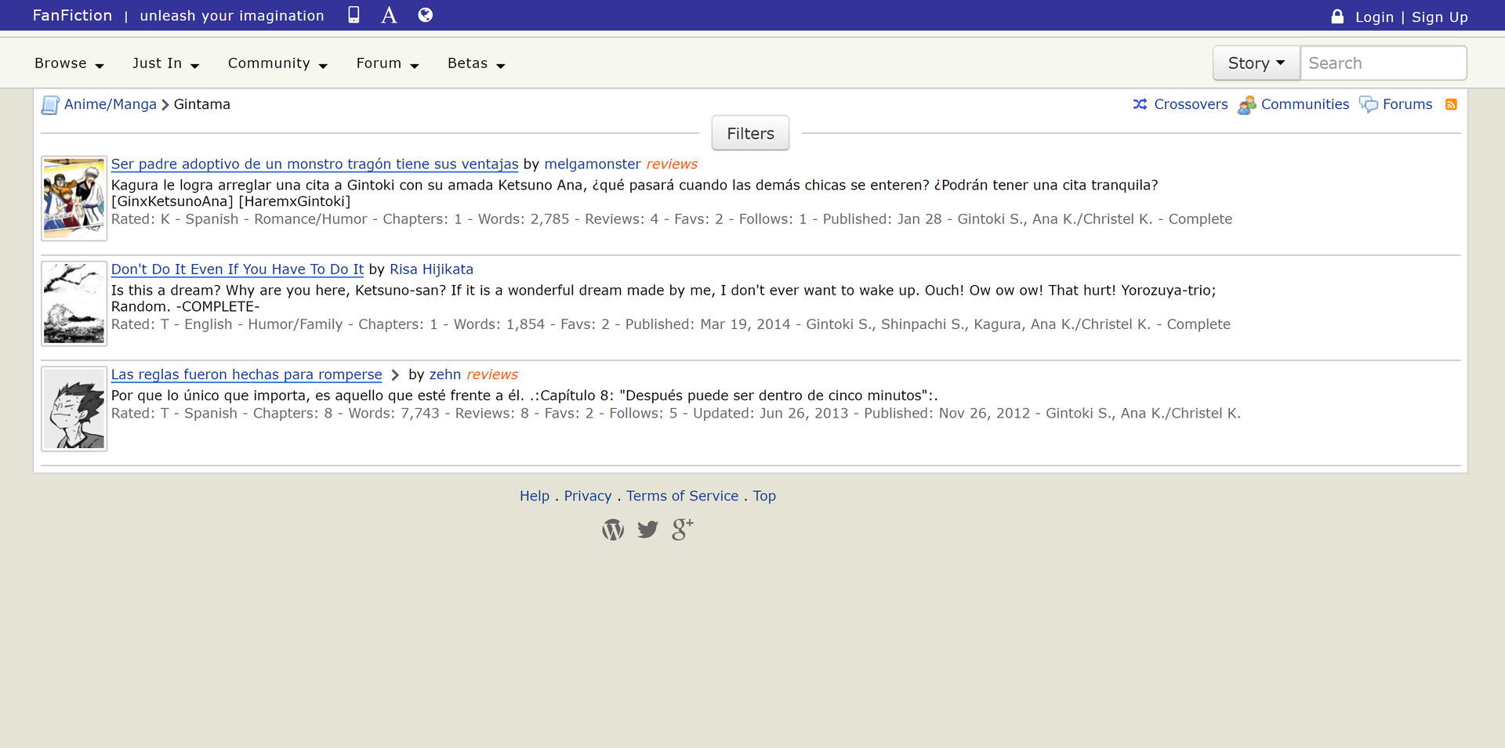The height and width of the screenshot is (748, 1505).
Task: Open the WordPress blog icon in footer
Action: [x=613, y=530]
